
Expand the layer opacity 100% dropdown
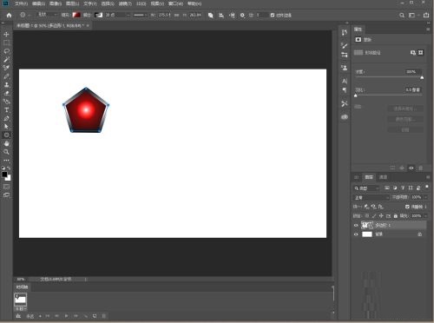425,197
